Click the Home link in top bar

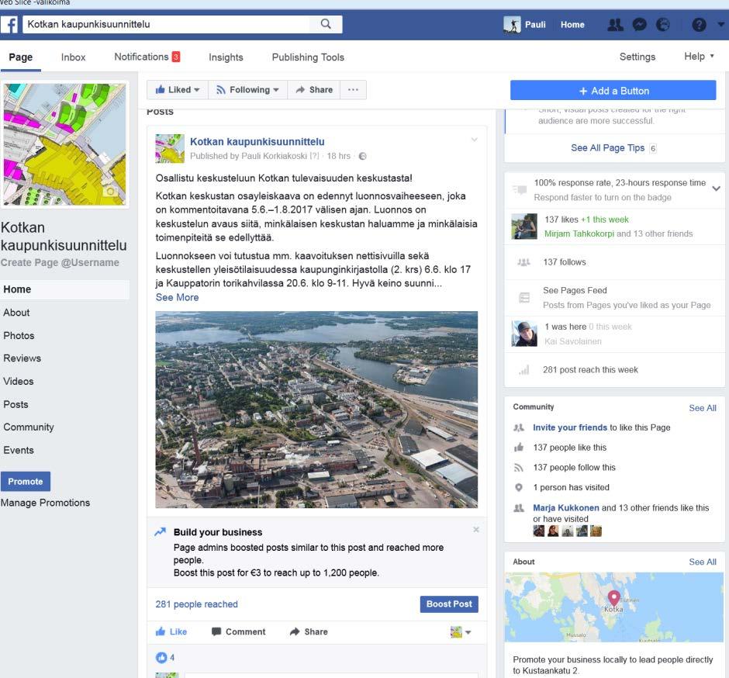pyautogui.click(x=572, y=25)
